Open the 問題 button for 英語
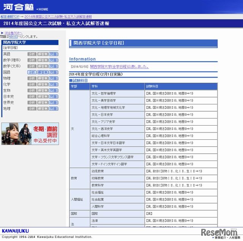Screen dimensions: 243x241 coord(54,54)
